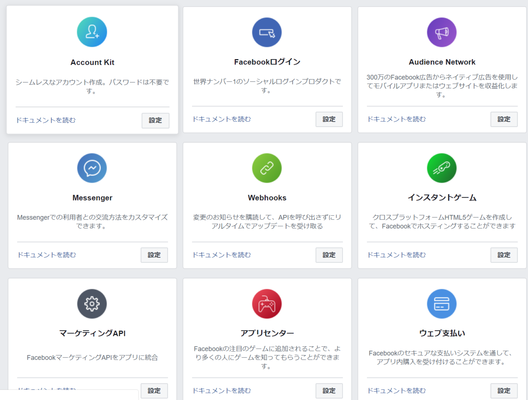The width and height of the screenshot is (528, 400).
Task: Click the Messenger chat bubble icon
Action: [92, 168]
